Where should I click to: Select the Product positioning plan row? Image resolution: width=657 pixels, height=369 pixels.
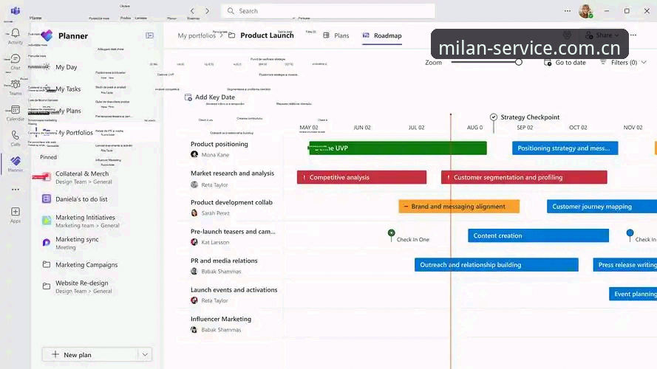pyautogui.click(x=219, y=144)
